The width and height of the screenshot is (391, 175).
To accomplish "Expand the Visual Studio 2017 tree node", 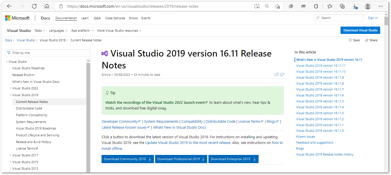I will pyautogui.click(x=10, y=155).
